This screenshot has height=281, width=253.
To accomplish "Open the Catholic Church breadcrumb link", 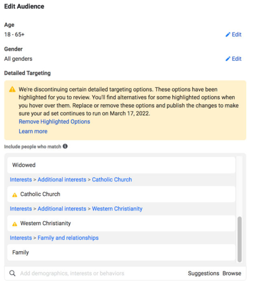I will (112, 179).
